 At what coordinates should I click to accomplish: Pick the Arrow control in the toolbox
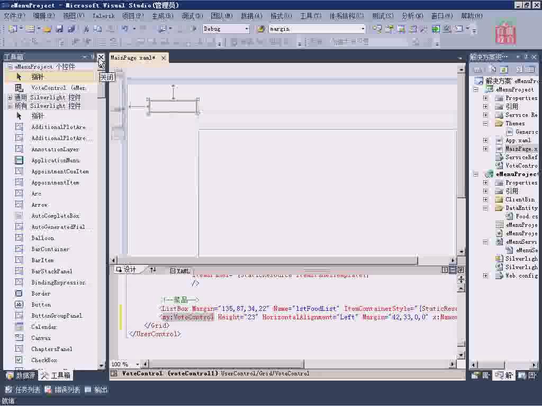(x=39, y=205)
